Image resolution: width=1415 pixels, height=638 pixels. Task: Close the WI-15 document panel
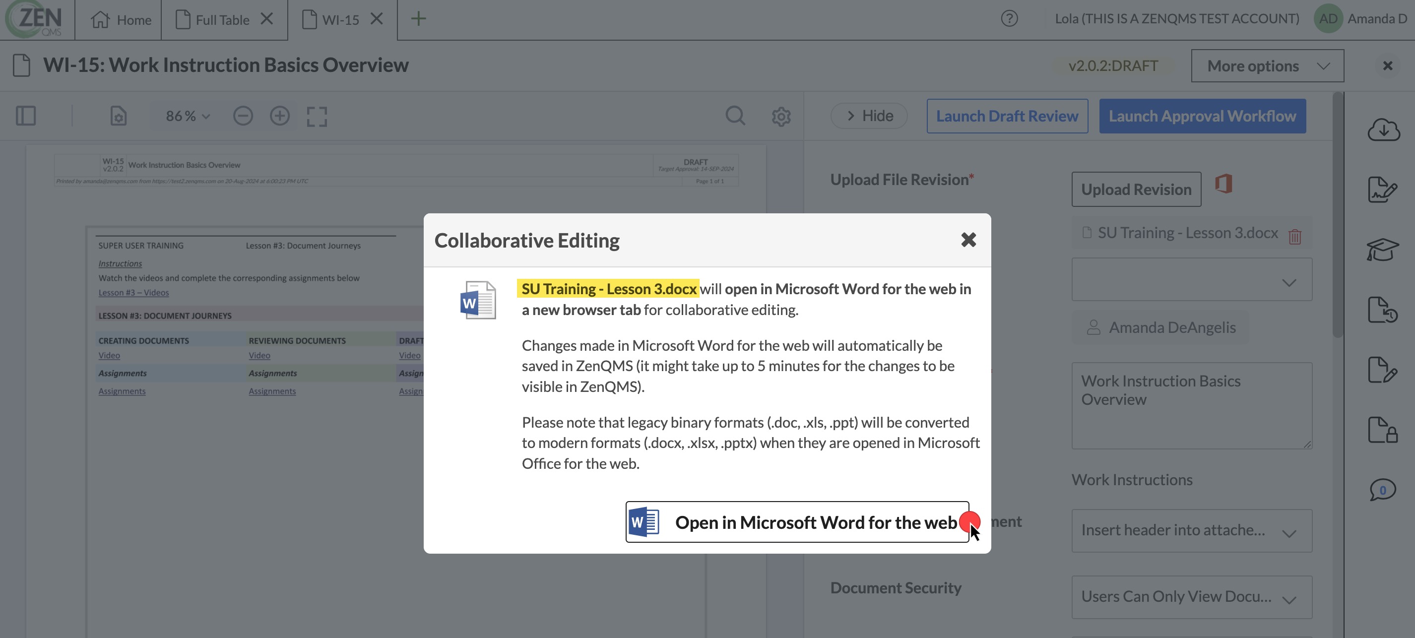pos(1388,66)
